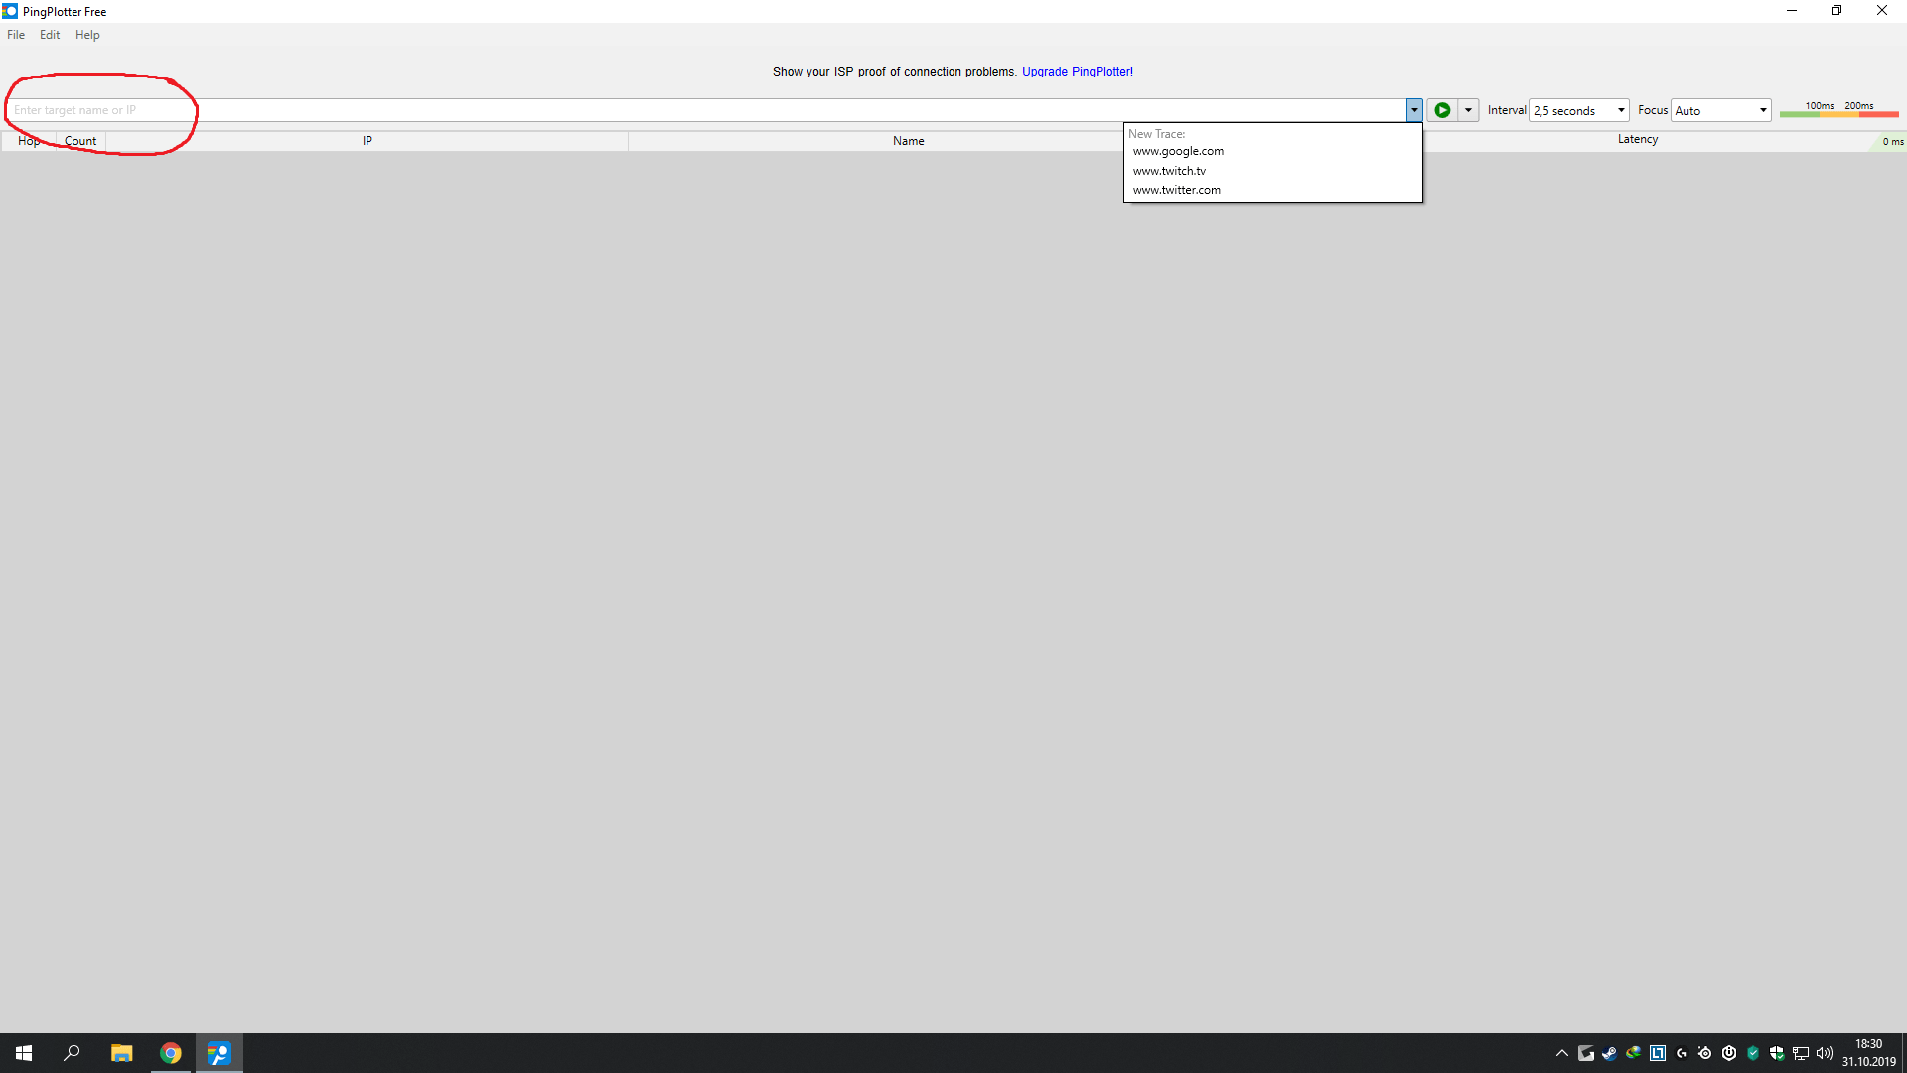Viewport: 1907px width, 1073px height.
Task: Open the Interval 2,5 seconds combo box
Action: point(1578,110)
